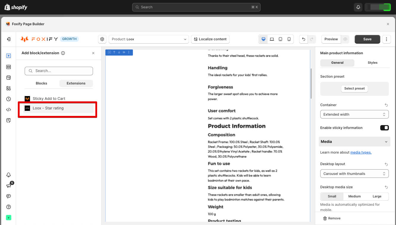Open the Styles tab

point(373,63)
